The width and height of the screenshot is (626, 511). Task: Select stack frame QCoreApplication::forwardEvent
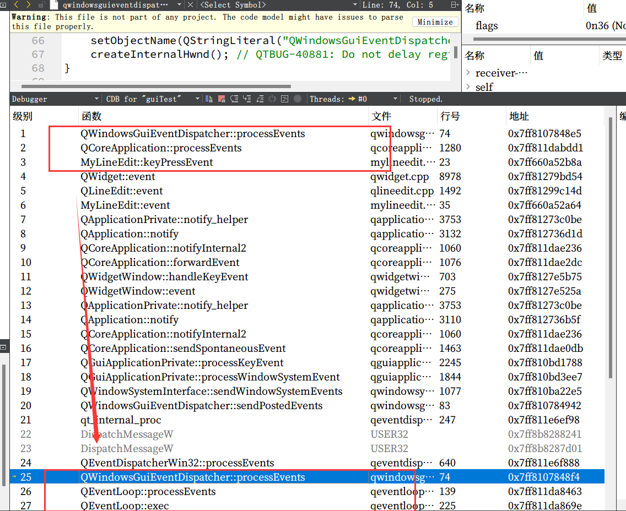tap(307, 263)
